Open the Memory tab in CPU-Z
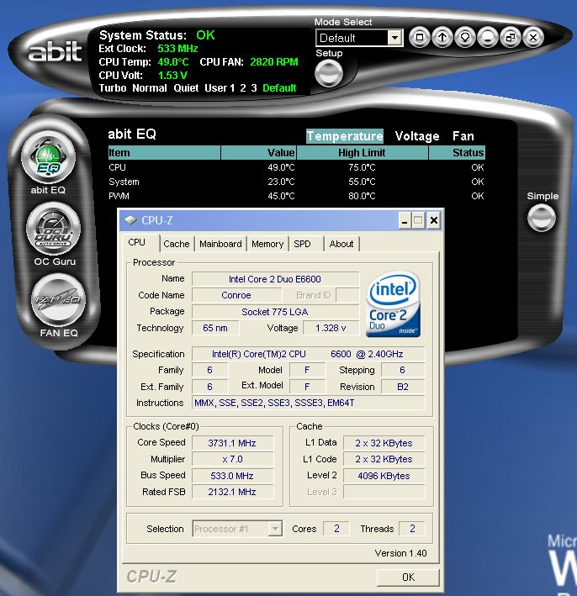The image size is (577, 596). point(267,244)
